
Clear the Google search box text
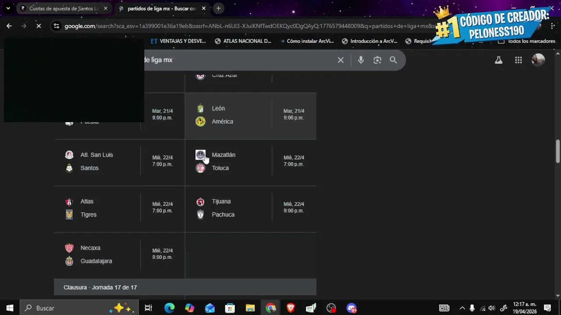point(341,60)
